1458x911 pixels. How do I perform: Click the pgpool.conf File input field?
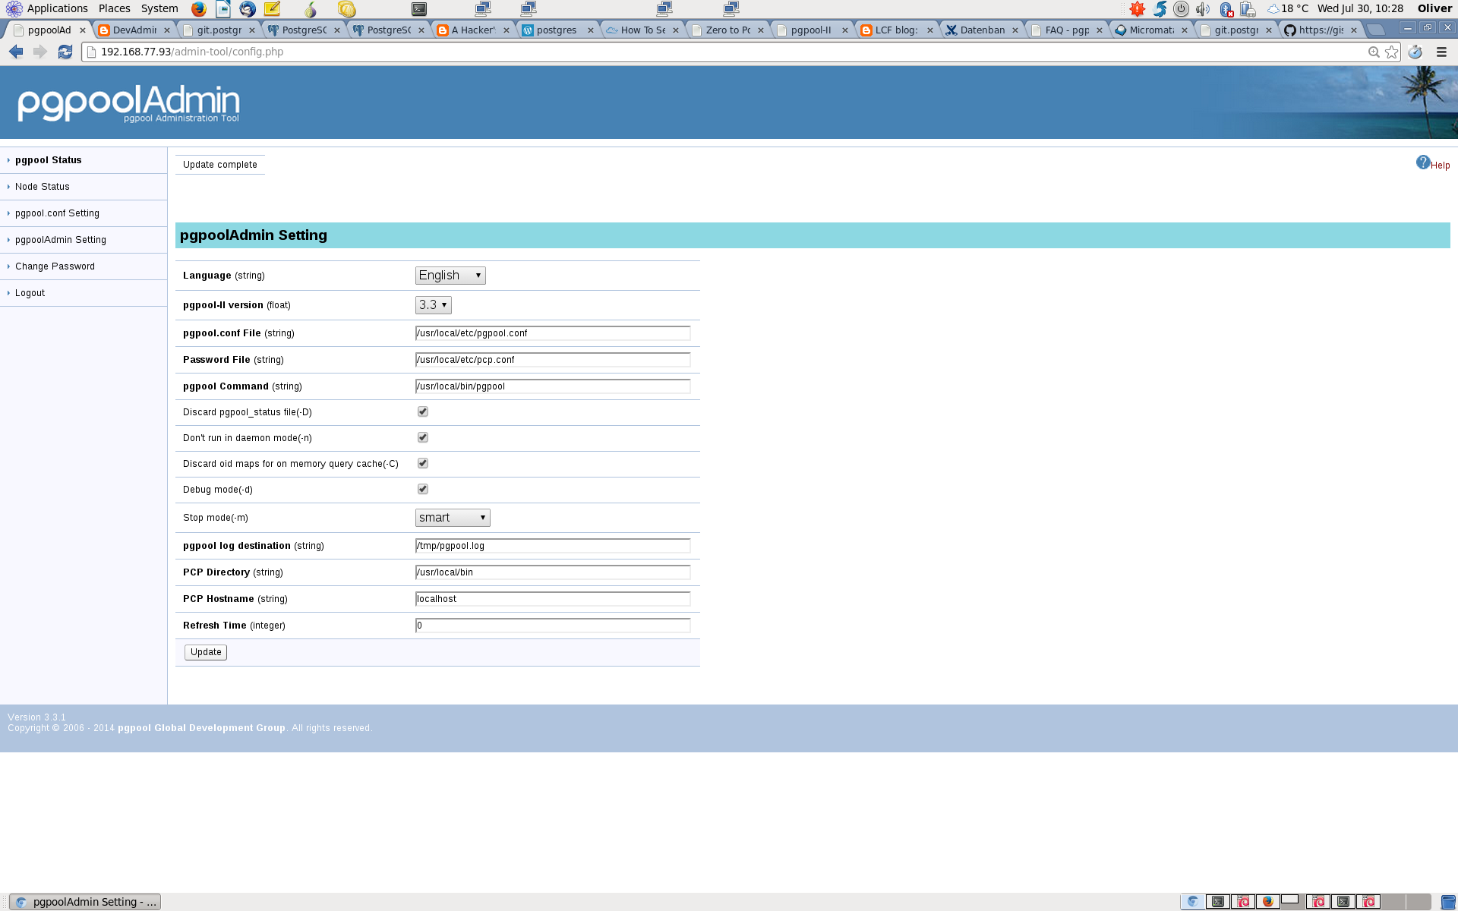pyautogui.click(x=553, y=333)
